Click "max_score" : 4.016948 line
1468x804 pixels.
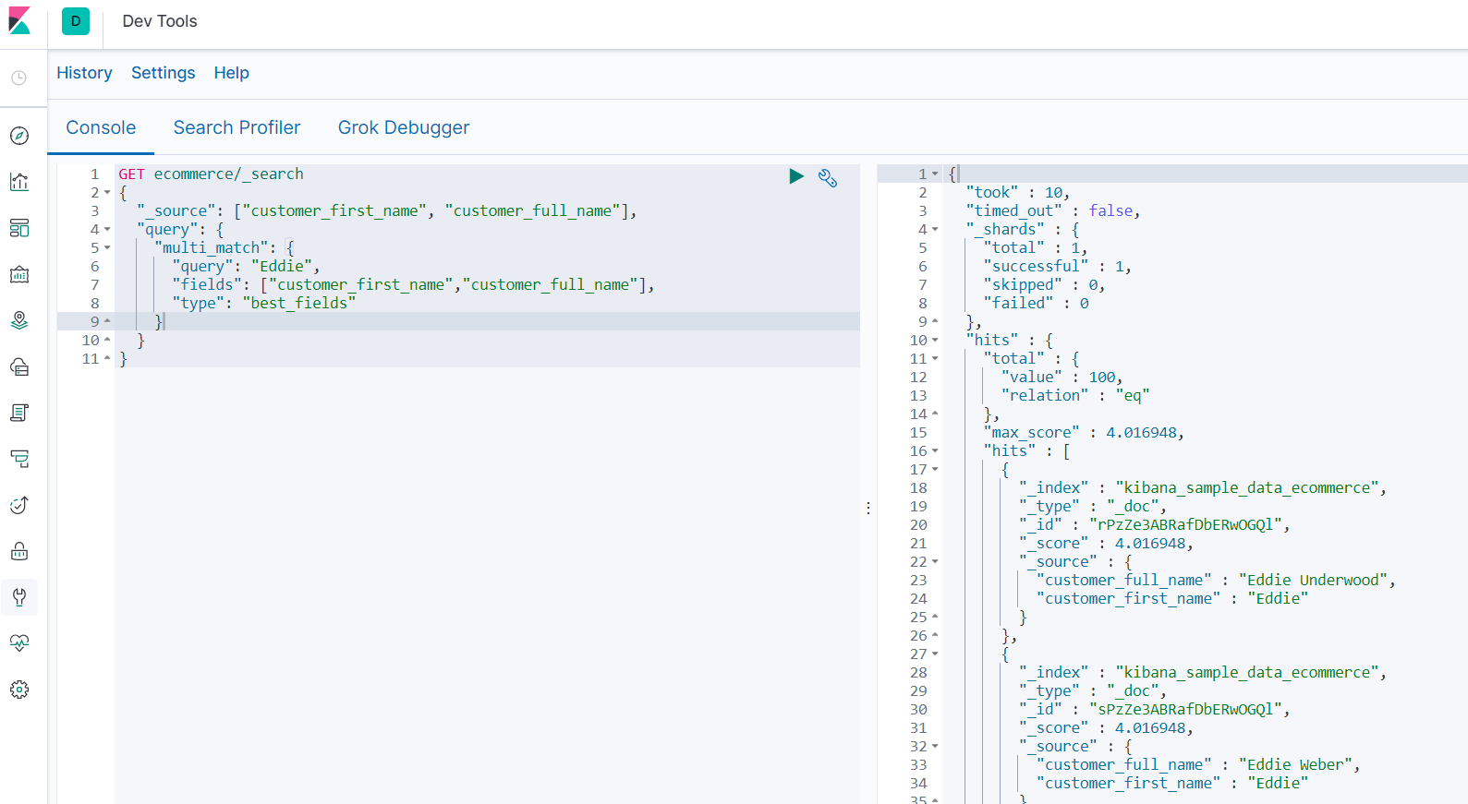click(1084, 432)
